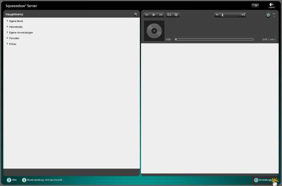Click the album cover art thumbnail
282x186 pixels.
pos(154,31)
